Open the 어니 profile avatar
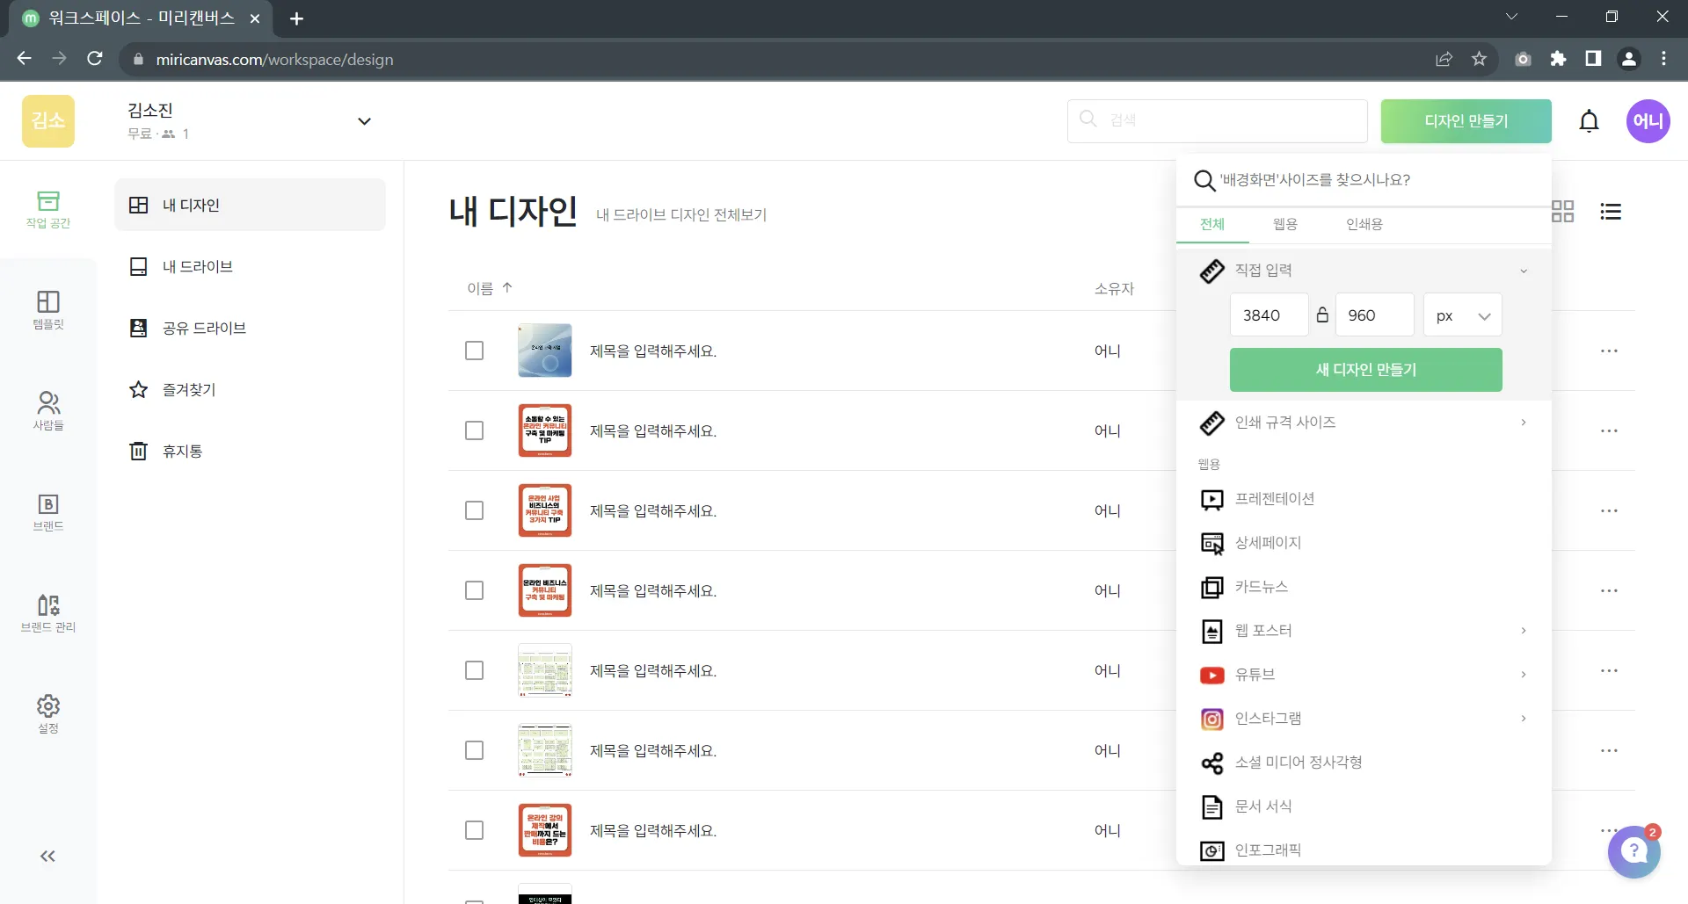Viewport: 1688px width, 904px height. coord(1648,121)
